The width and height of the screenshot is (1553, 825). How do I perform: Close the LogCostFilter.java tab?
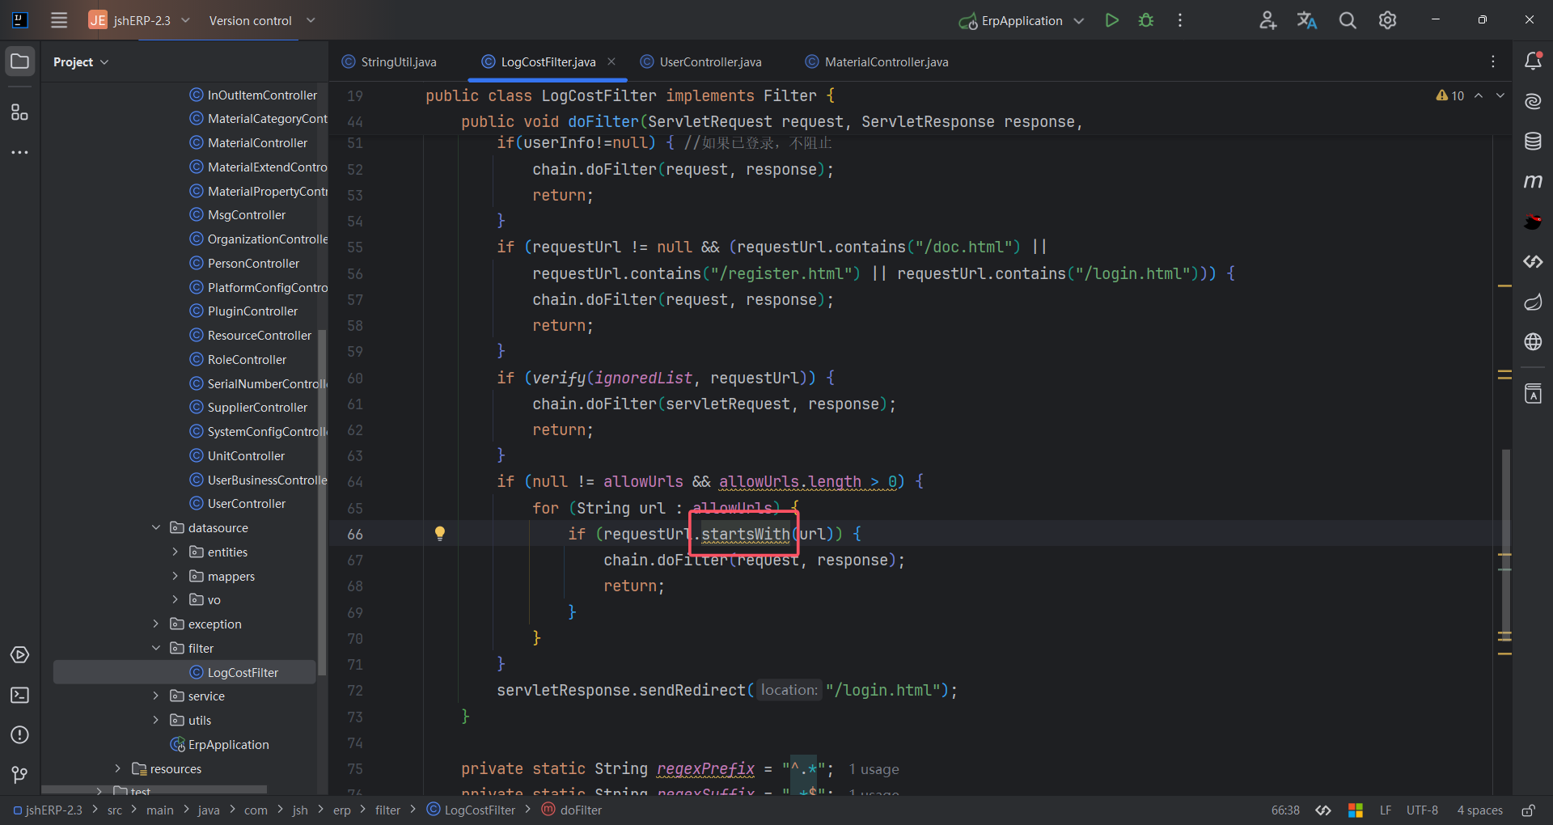pos(611,61)
